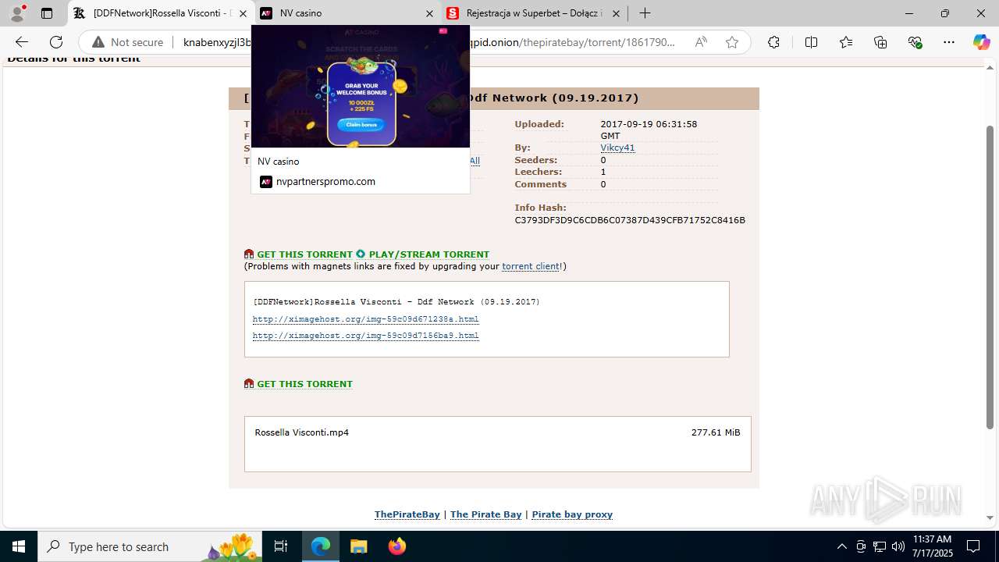Click the page vertical scrollbar thumb
This screenshot has width=999, height=562.
(x=990, y=277)
